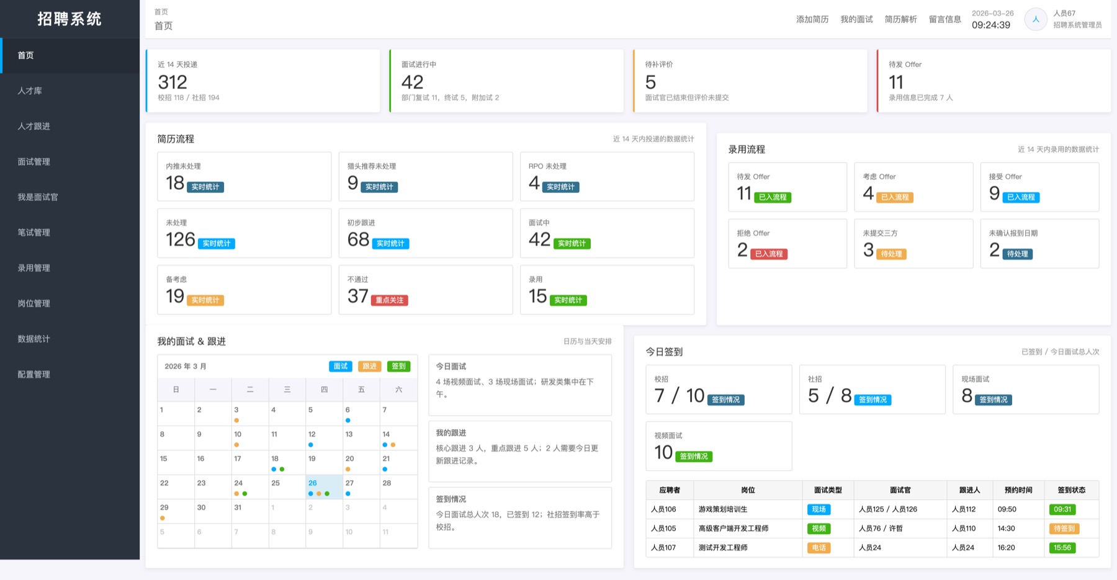This screenshot has width=1117, height=580.
Task: Go to 面试管理 in sidebar
Action: (x=34, y=161)
